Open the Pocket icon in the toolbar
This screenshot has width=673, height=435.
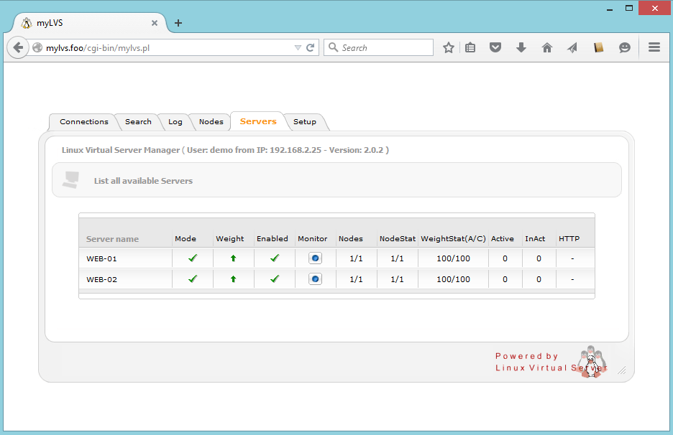click(x=495, y=48)
